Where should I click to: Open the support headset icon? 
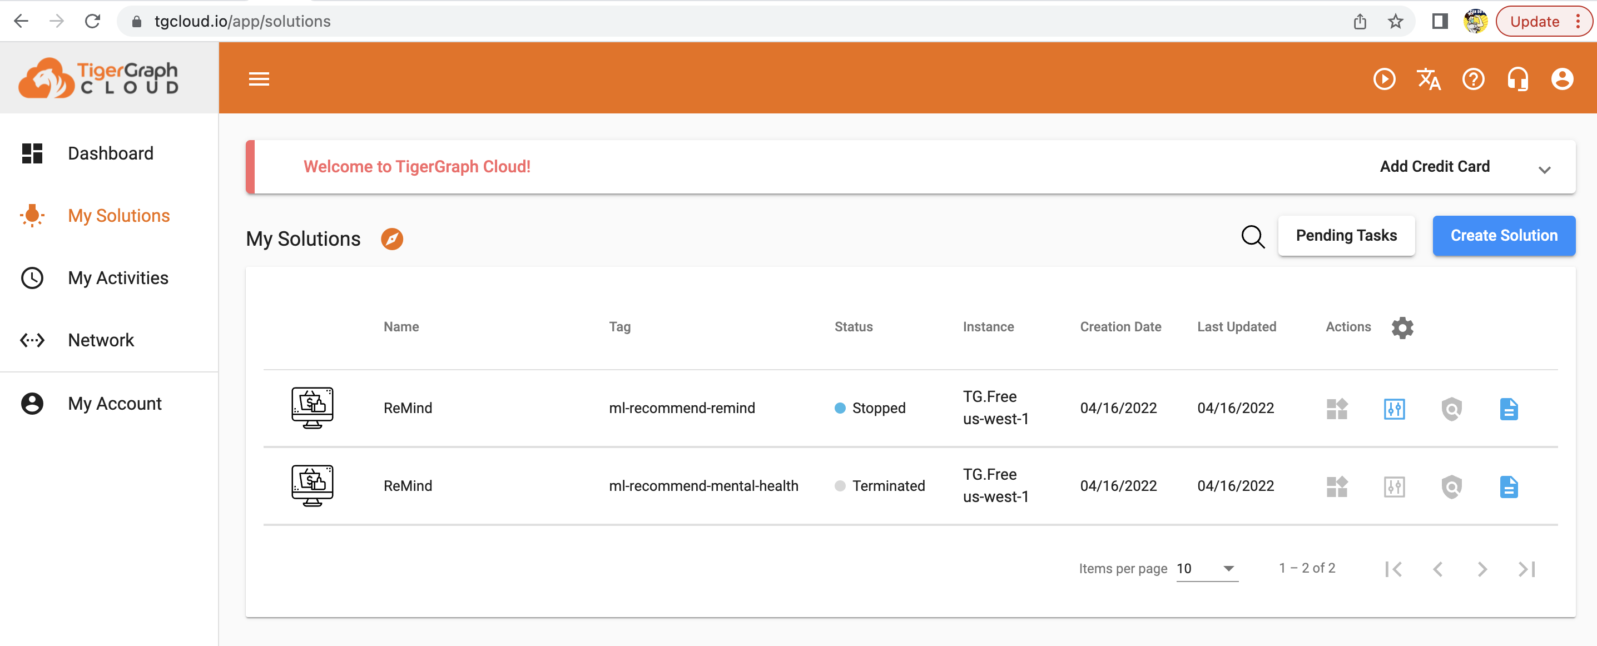coord(1517,79)
